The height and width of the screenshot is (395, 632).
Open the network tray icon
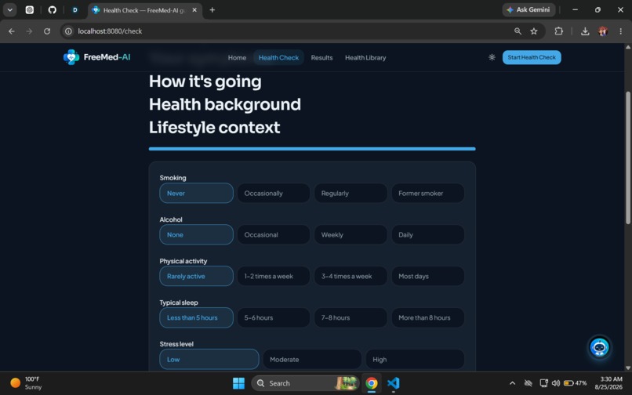(x=543, y=383)
